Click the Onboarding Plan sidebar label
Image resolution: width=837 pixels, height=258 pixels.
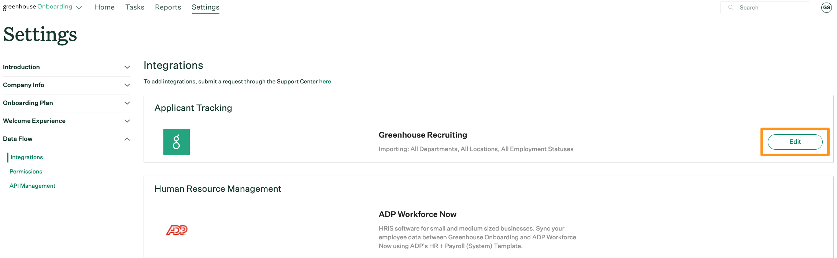(28, 103)
